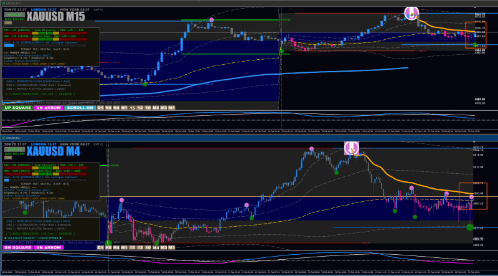The width and height of the screenshot is (498, 276).
Task: Click ΔVol compression progress bar in M4 panel
Action: [x=45, y=180]
